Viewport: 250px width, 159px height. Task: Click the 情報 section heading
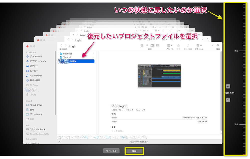[113, 114]
